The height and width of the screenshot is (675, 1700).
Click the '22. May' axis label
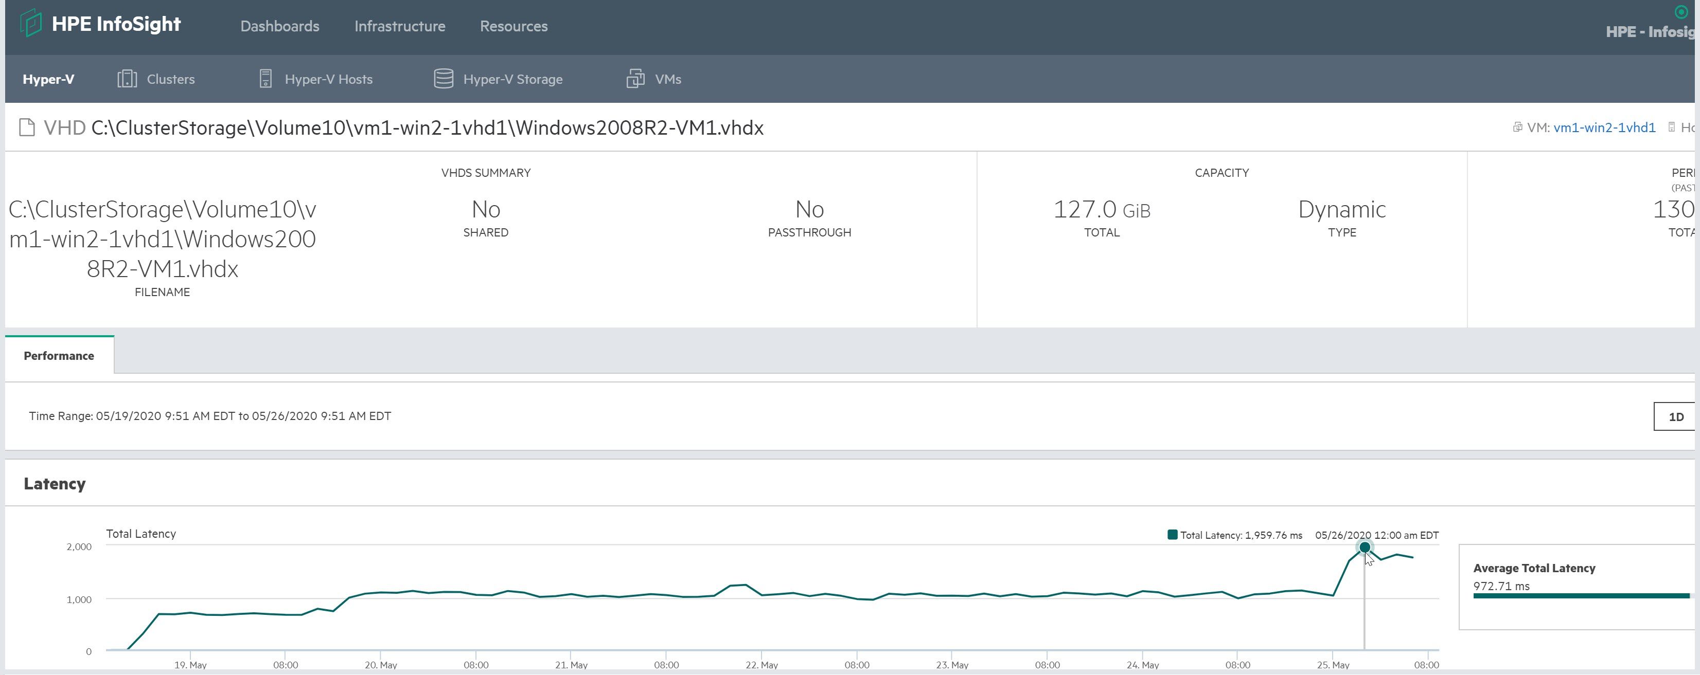point(762,665)
